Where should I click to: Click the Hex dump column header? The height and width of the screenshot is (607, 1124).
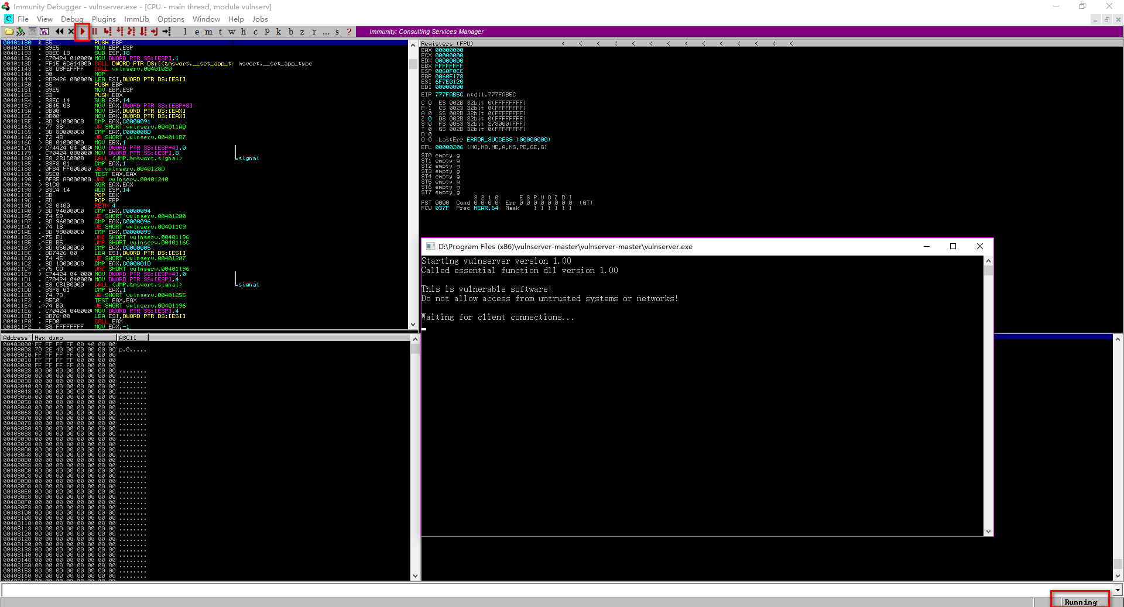pos(74,337)
